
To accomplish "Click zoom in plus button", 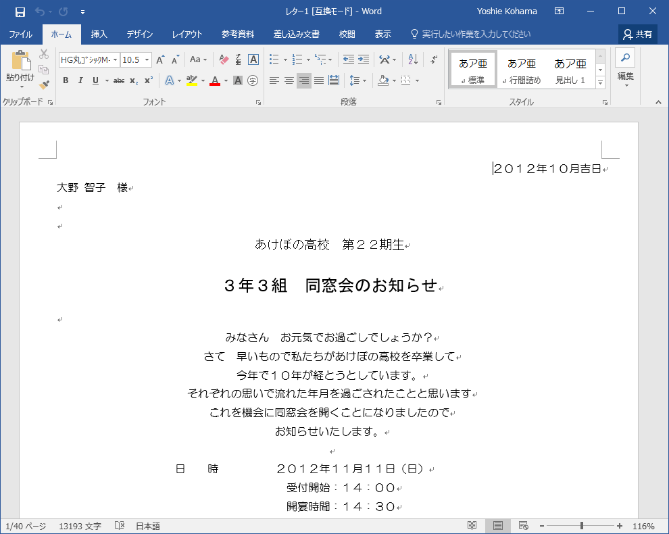I will tap(620, 526).
